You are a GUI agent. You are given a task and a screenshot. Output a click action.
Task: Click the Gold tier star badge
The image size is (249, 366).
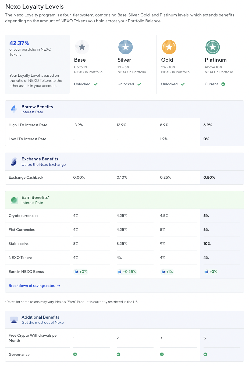pyautogui.click(x=169, y=47)
